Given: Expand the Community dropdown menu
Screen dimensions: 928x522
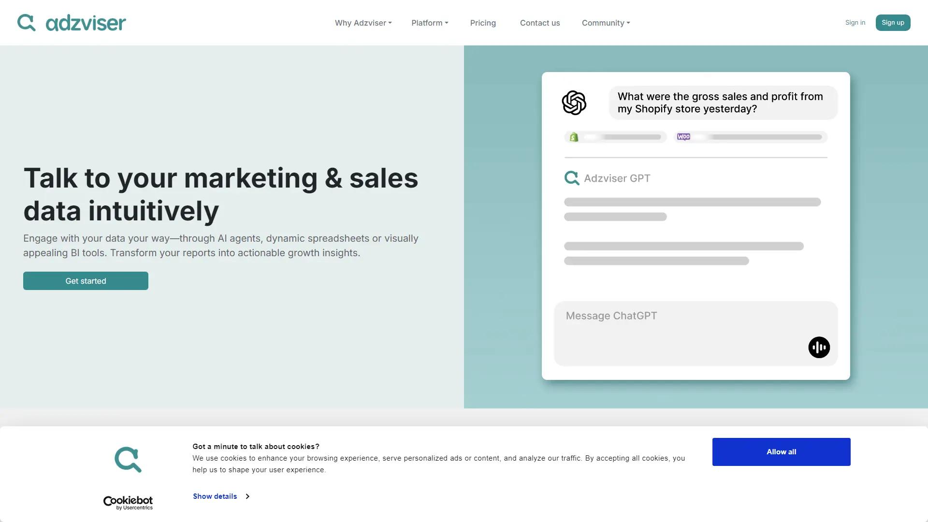Looking at the screenshot, I should coord(606,23).
